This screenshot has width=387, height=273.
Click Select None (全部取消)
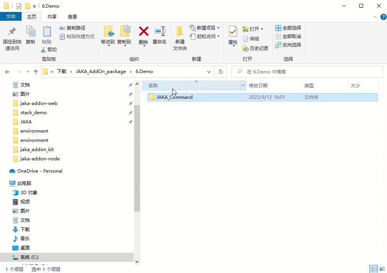288,37
